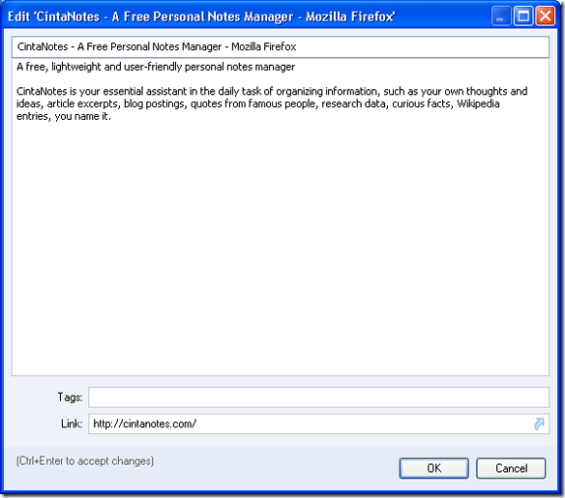Image resolution: width=565 pixels, height=498 pixels.
Task: Minimize the Edit note window
Action: pyautogui.click(x=501, y=16)
